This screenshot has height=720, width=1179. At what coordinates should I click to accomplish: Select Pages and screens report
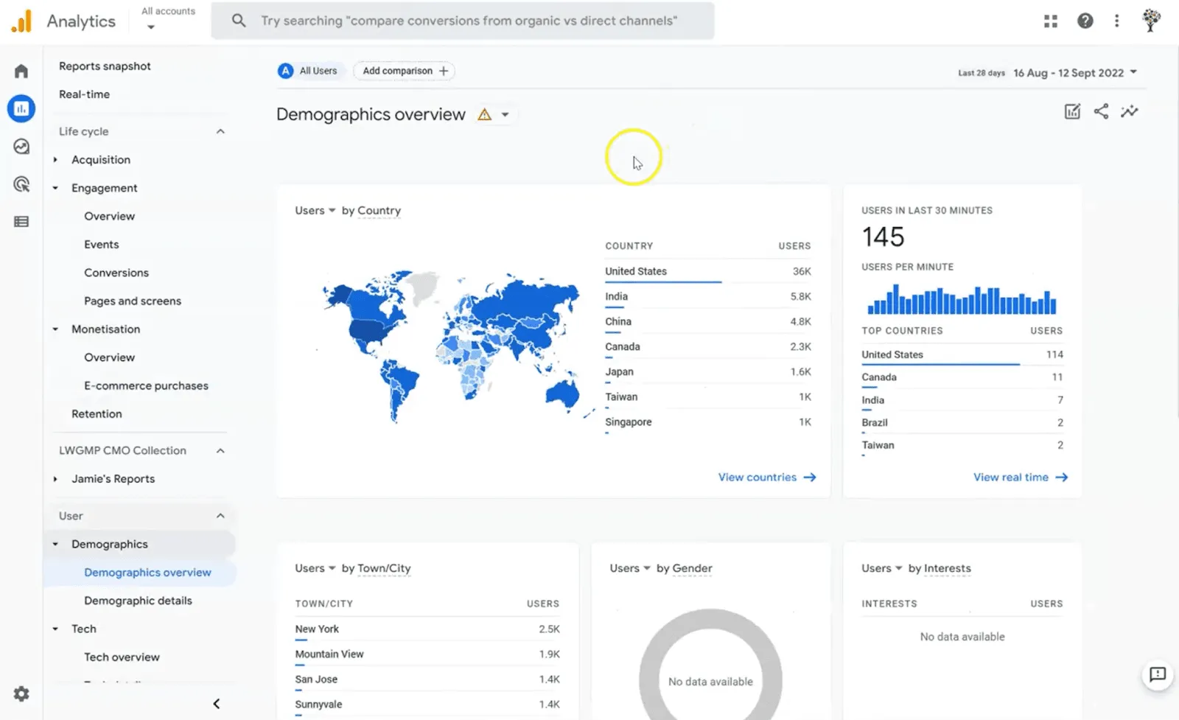pos(133,301)
